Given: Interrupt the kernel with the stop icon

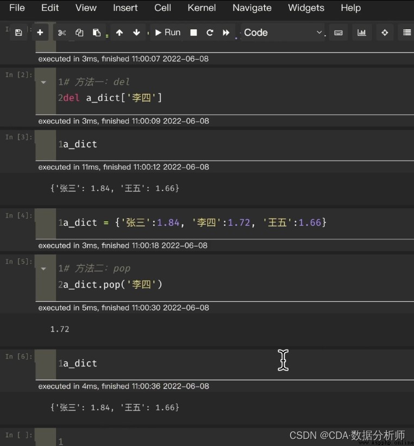Looking at the screenshot, I should [193, 33].
